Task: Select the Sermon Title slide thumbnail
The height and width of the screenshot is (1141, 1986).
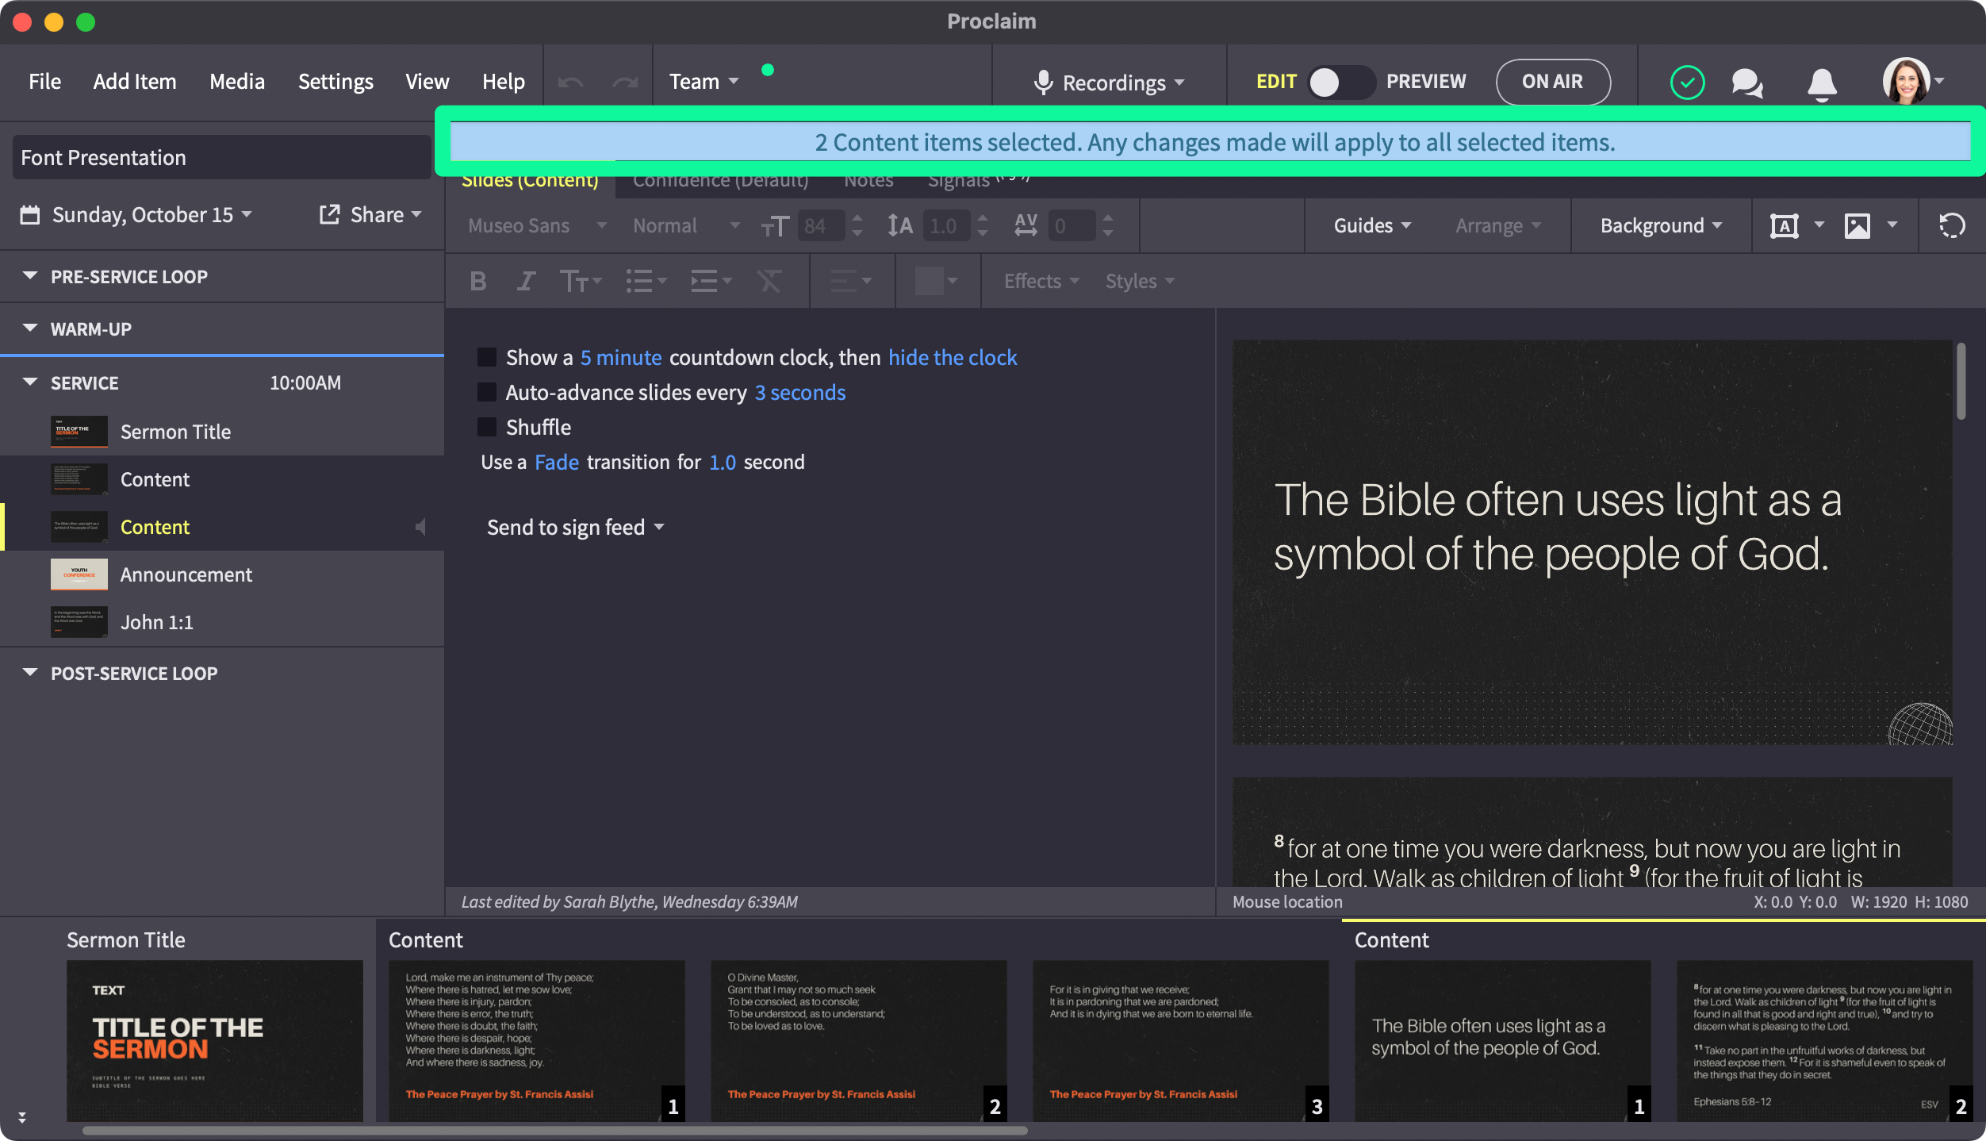Action: coord(214,1039)
